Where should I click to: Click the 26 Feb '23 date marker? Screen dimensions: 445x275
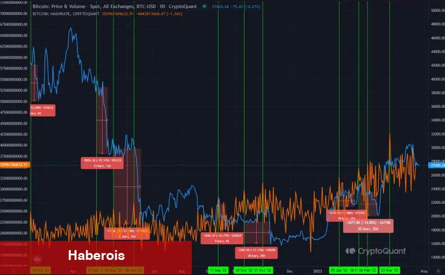pyautogui.click(x=367, y=270)
